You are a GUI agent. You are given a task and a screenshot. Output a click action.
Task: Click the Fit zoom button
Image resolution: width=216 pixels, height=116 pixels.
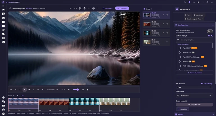point(22,95)
